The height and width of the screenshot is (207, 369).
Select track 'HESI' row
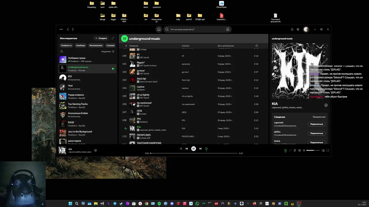(193, 112)
